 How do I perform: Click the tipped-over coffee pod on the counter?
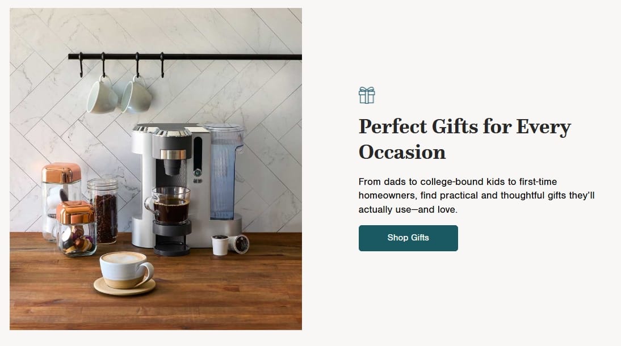pyautogui.click(x=239, y=244)
